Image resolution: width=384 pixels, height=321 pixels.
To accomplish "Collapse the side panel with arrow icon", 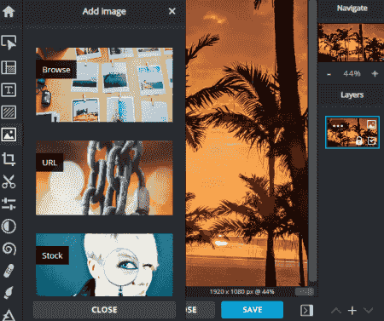I will (306, 310).
